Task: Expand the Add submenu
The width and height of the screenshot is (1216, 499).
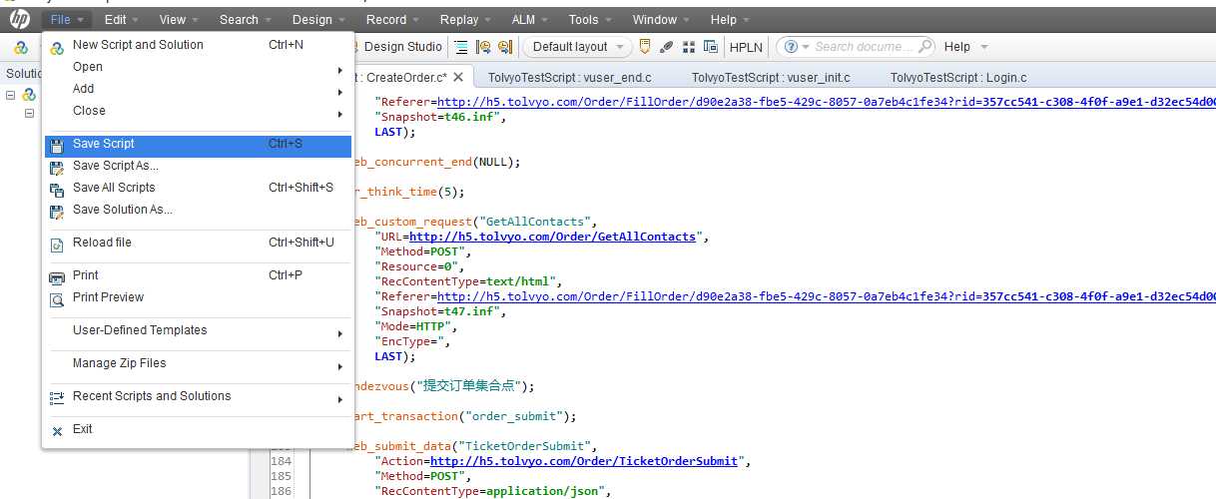Action: point(198,89)
